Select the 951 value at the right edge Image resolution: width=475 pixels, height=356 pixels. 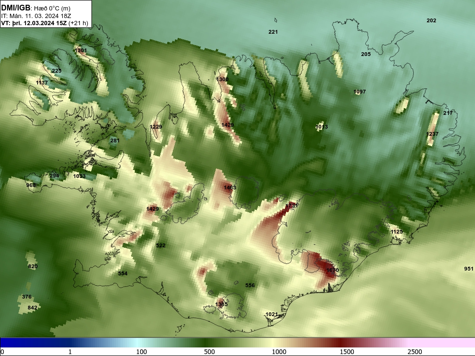pyautogui.click(x=469, y=269)
